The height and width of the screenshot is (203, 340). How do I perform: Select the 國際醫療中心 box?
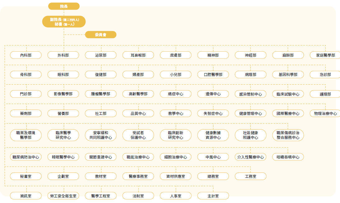(x=288, y=113)
